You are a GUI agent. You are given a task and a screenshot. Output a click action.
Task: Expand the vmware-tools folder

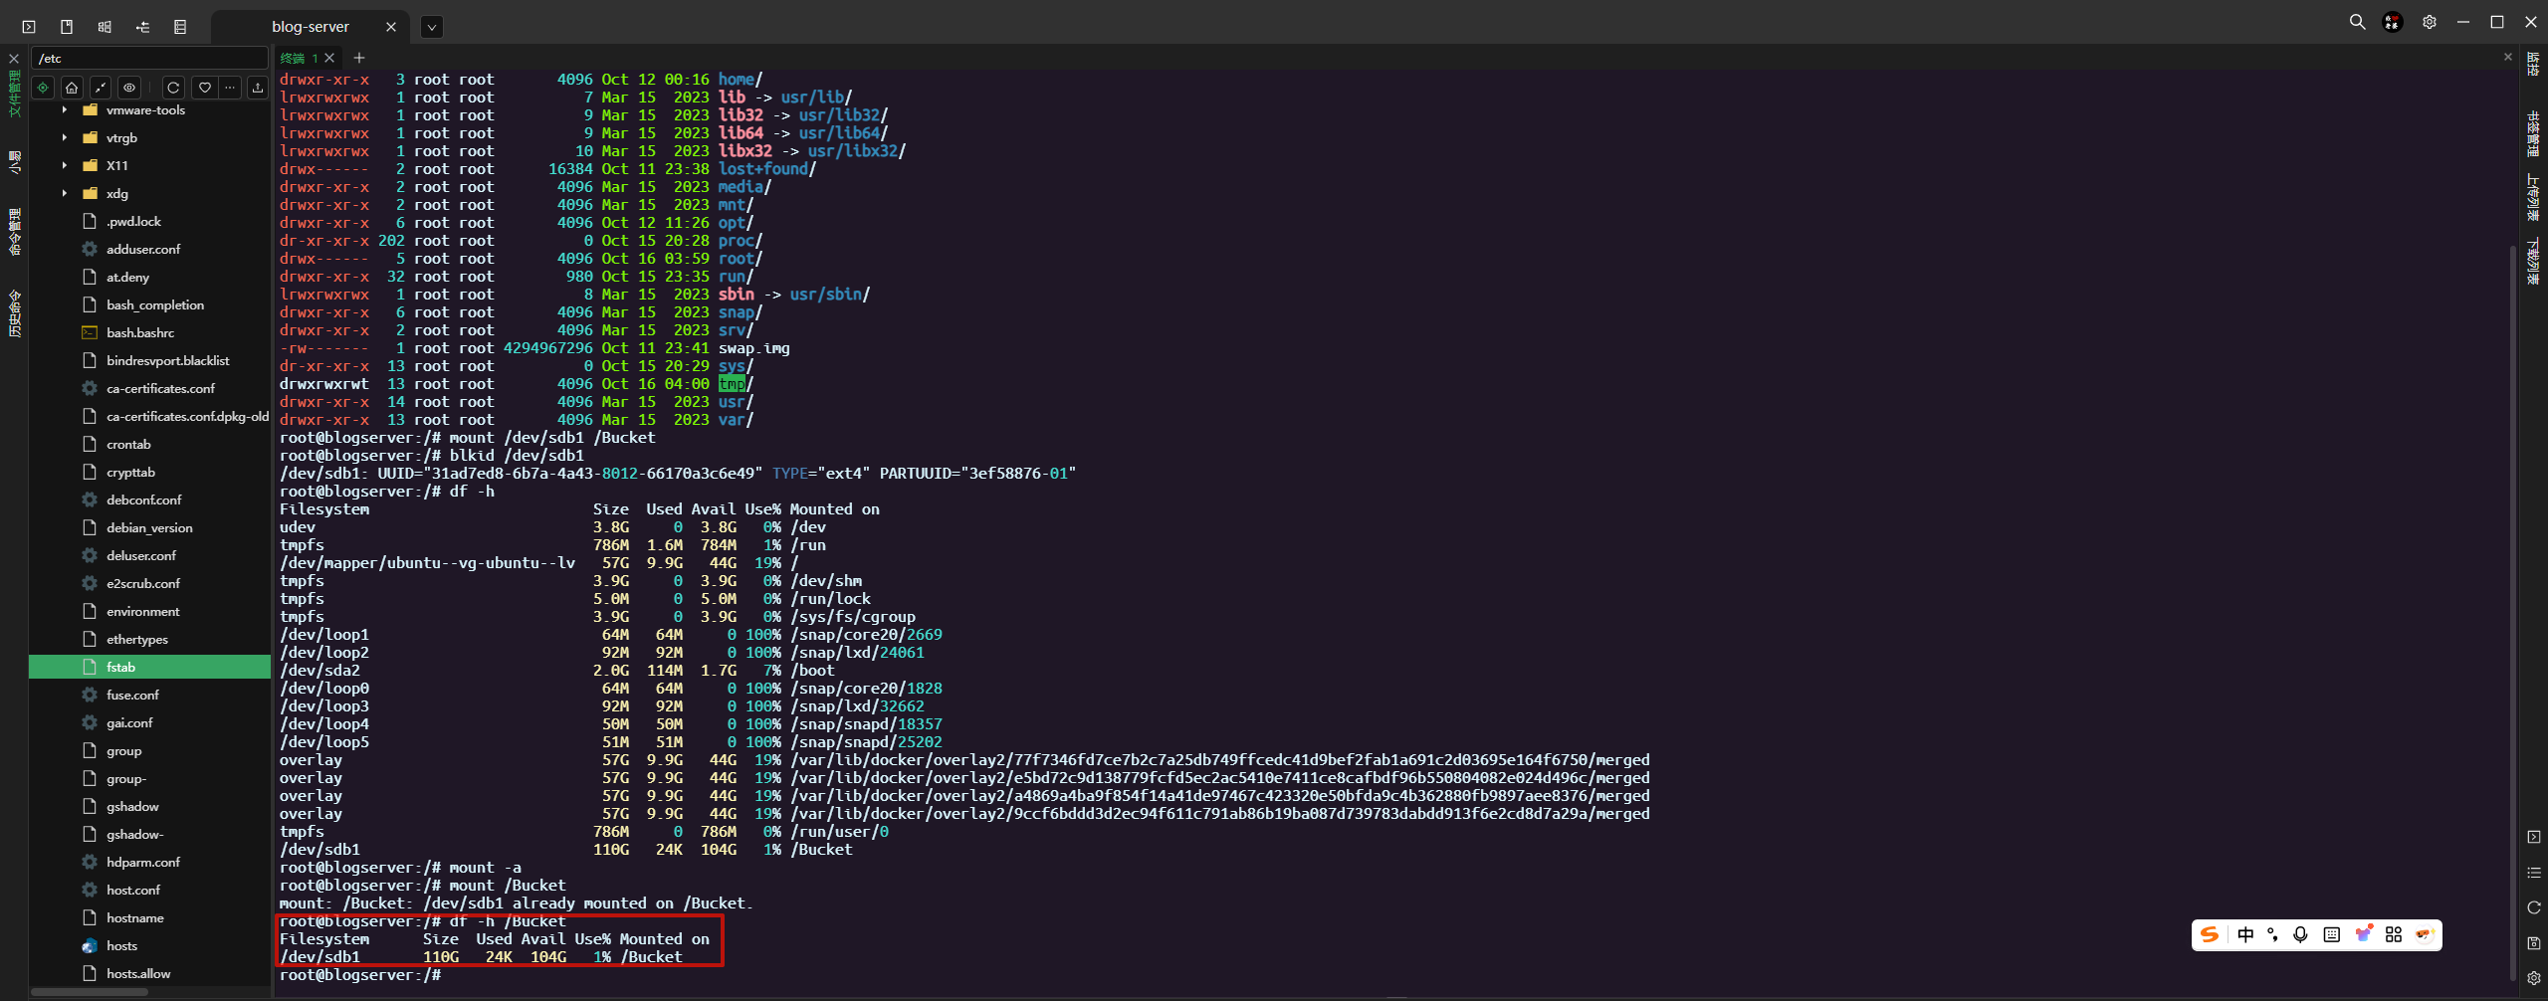point(65,109)
